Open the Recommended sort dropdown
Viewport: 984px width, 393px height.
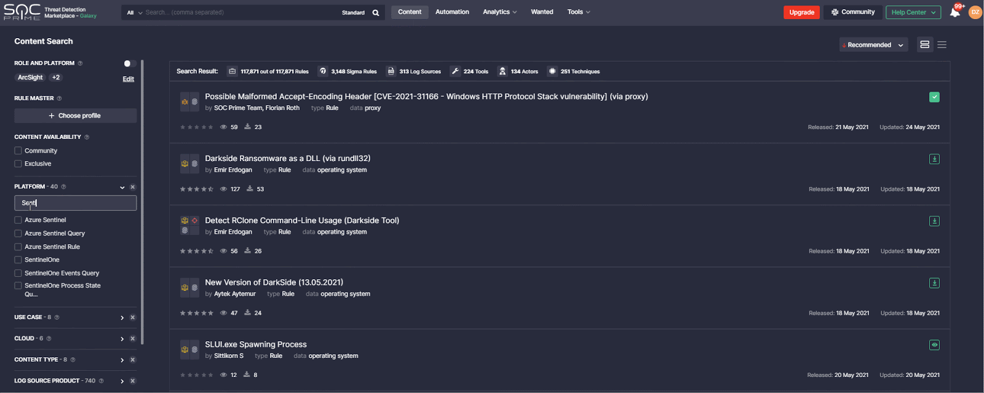click(x=873, y=45)
